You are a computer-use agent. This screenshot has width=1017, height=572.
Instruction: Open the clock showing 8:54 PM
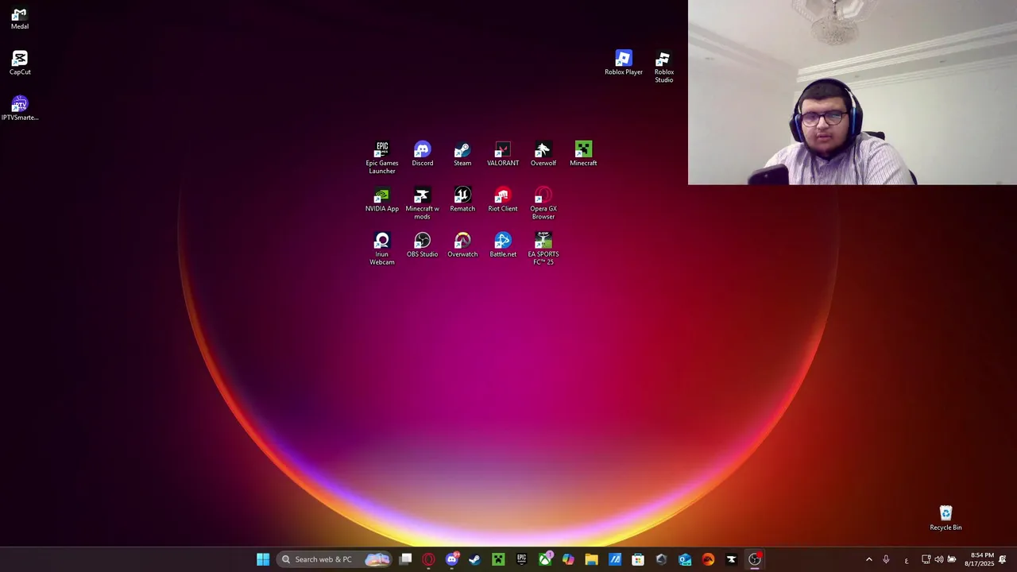click(x=981, y=559)
